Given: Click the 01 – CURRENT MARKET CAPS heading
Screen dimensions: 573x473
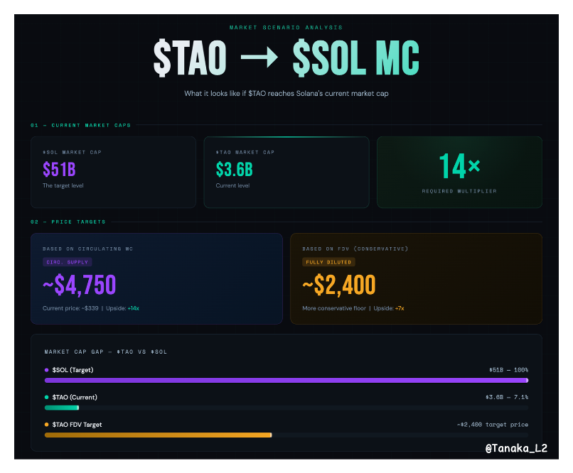Looking at the screenshot, I should tap(80, 125).
